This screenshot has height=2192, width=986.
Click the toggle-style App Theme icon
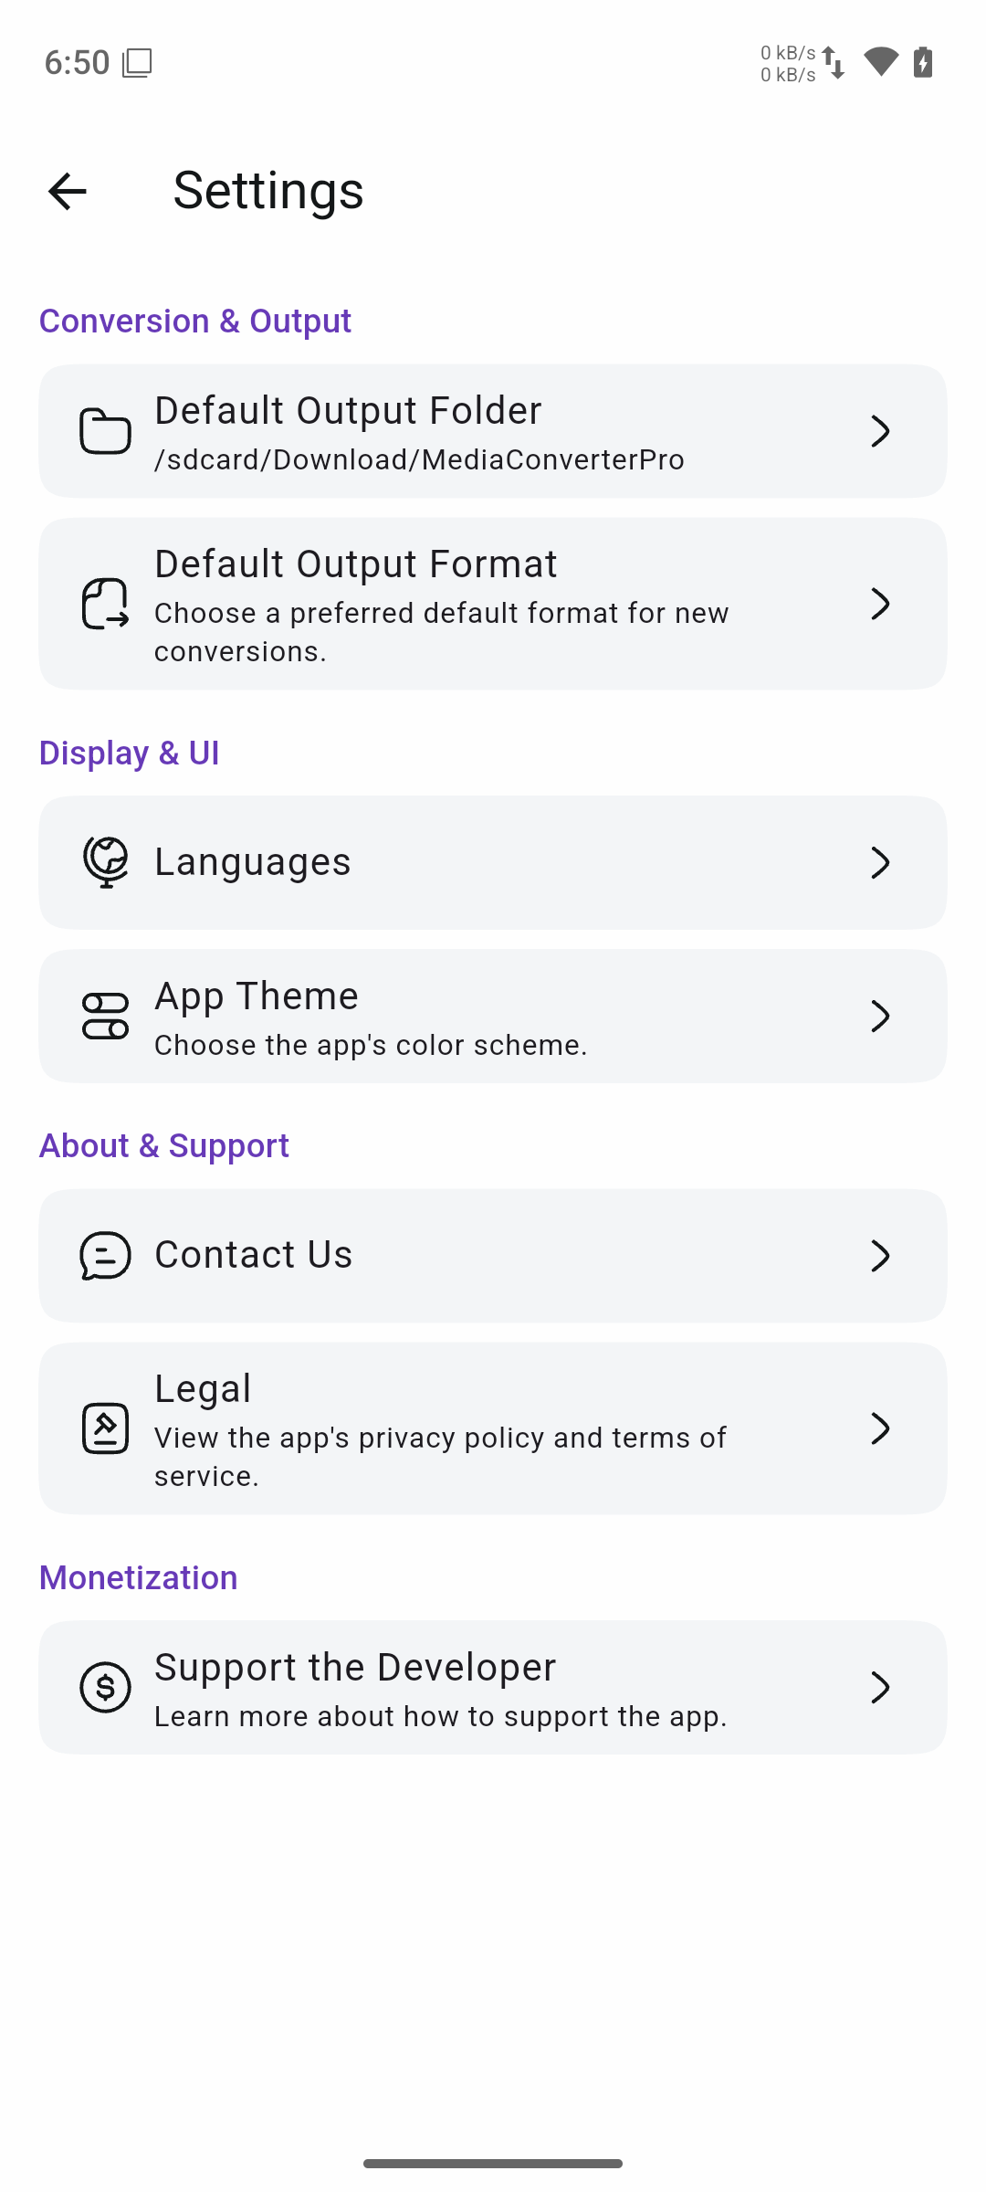pyautogui.click(x=105, y=1016)
